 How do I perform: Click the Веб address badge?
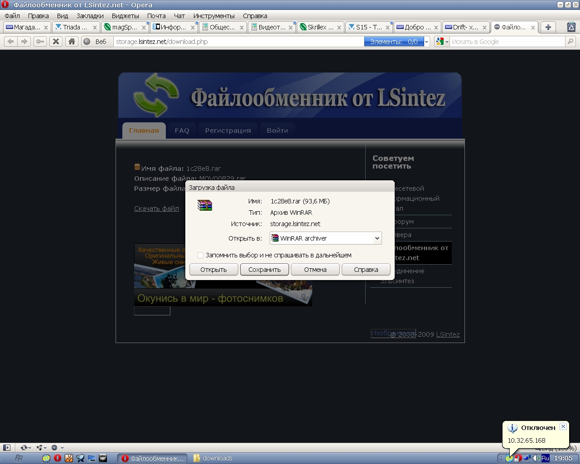[x=97, y=42]
